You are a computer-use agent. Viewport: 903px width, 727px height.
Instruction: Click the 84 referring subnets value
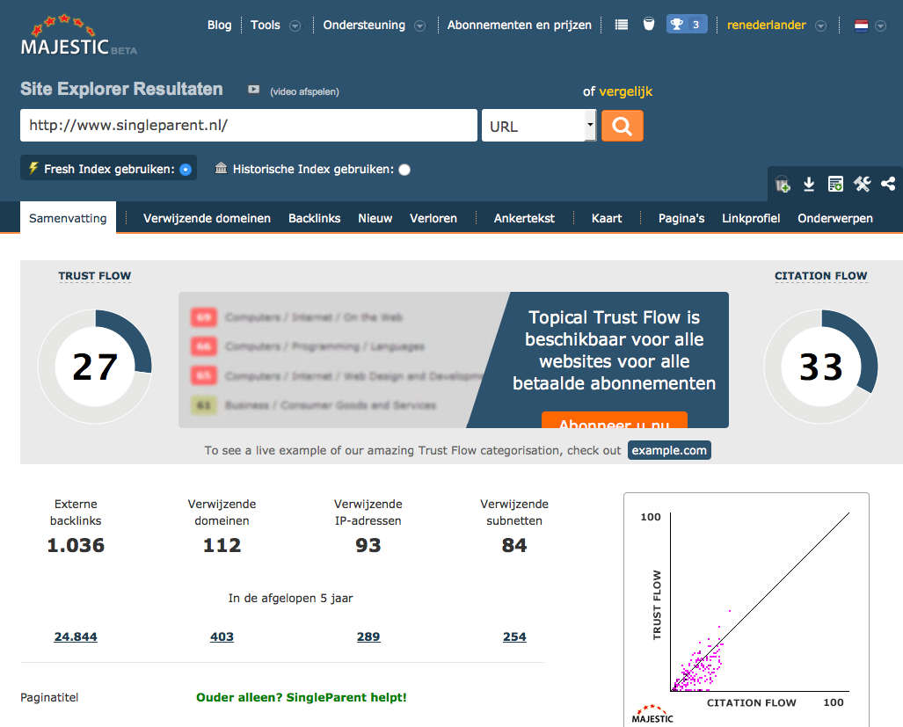[x=514, y=545]
